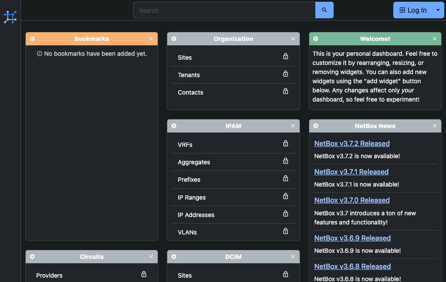
Task: Open NetBox v3.7.0 Released link
Action: point(352,200)
